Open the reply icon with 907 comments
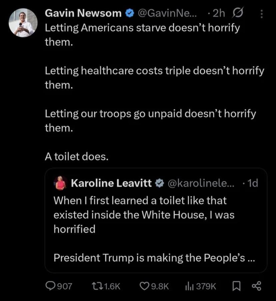This screenshot has height=301, width=276. (x=50, y=286)
